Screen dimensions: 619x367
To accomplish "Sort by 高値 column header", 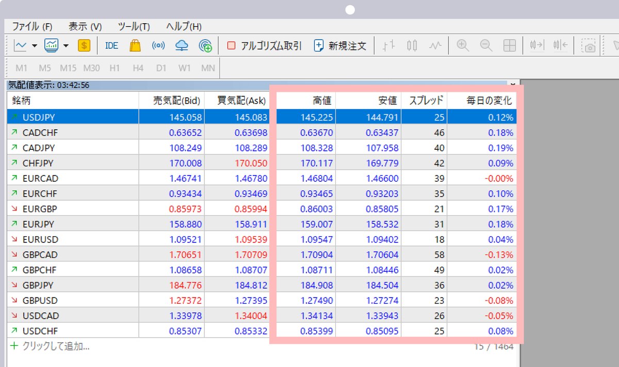I will pyautogui.click(x=306, y=101).
